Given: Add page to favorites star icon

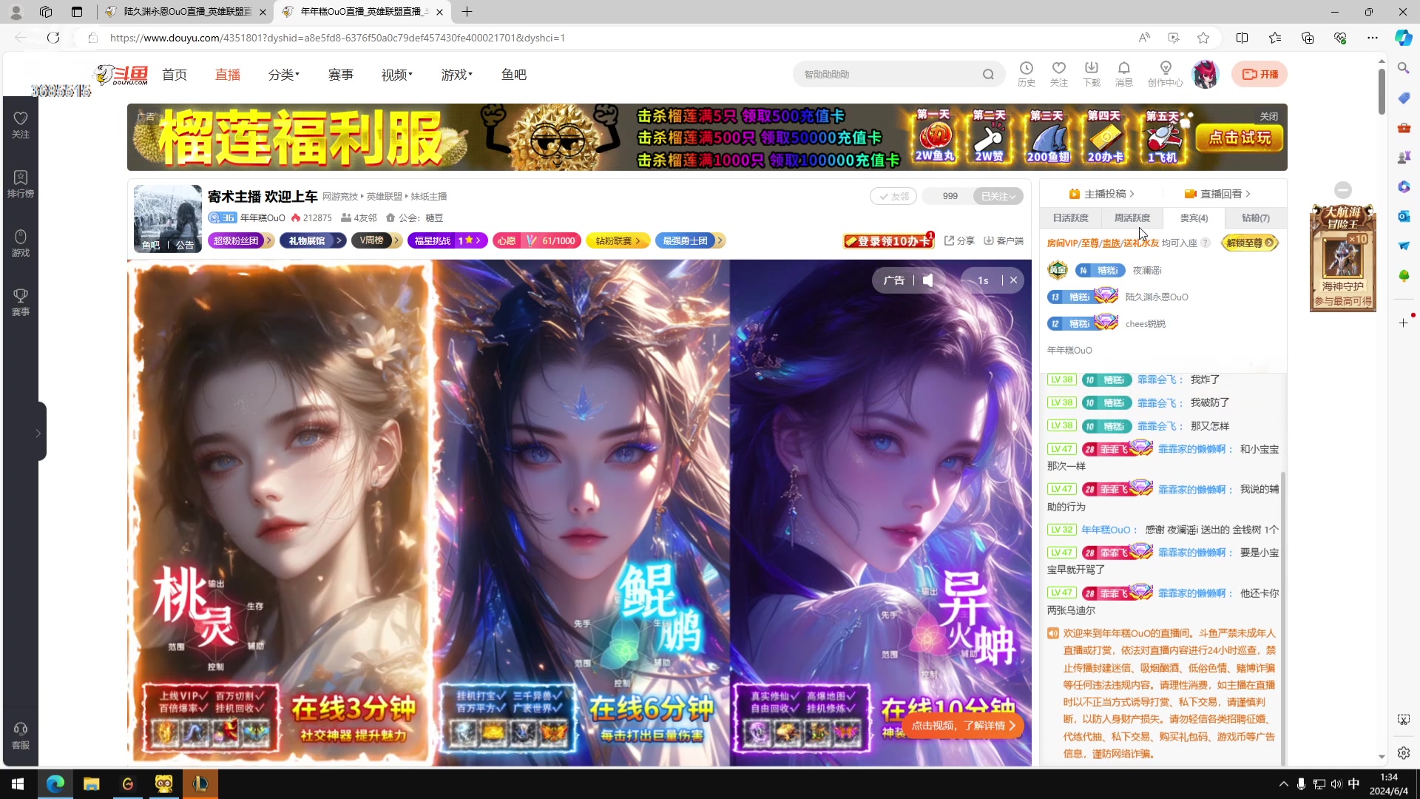Looking at the screenshot, I should (x=1203, y=38).
